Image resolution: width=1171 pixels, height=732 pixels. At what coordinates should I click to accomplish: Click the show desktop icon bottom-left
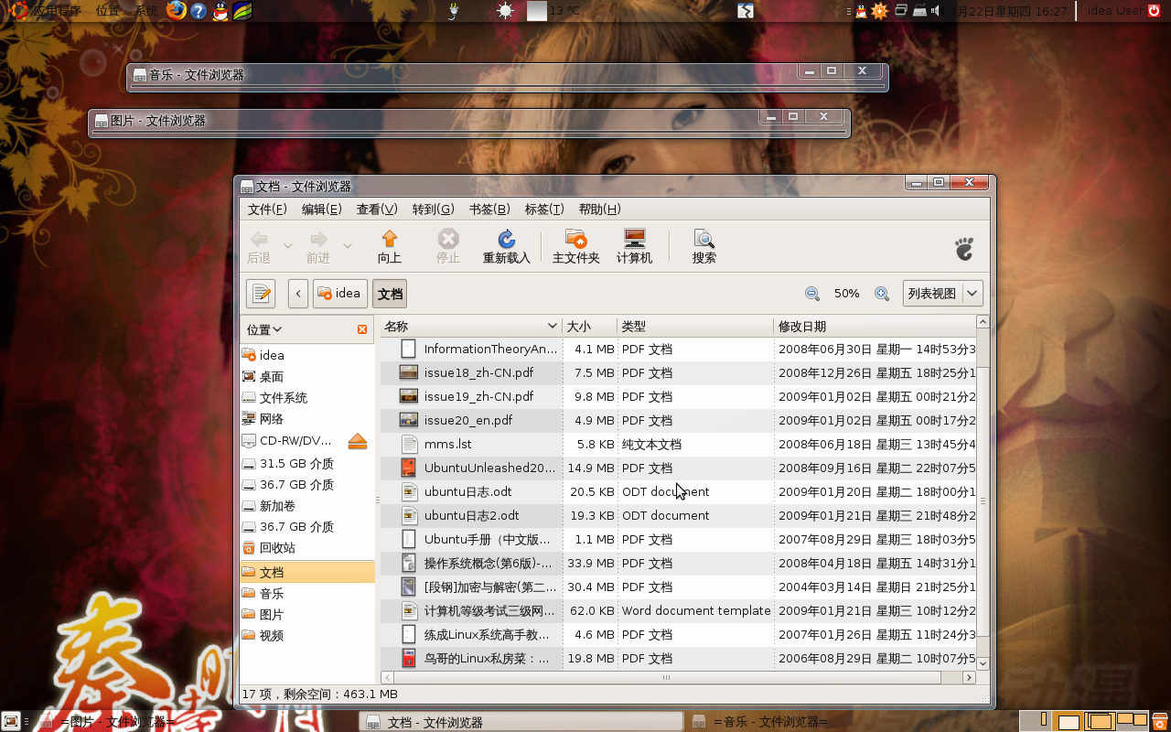pyautogui.click(x=11, y=721)
